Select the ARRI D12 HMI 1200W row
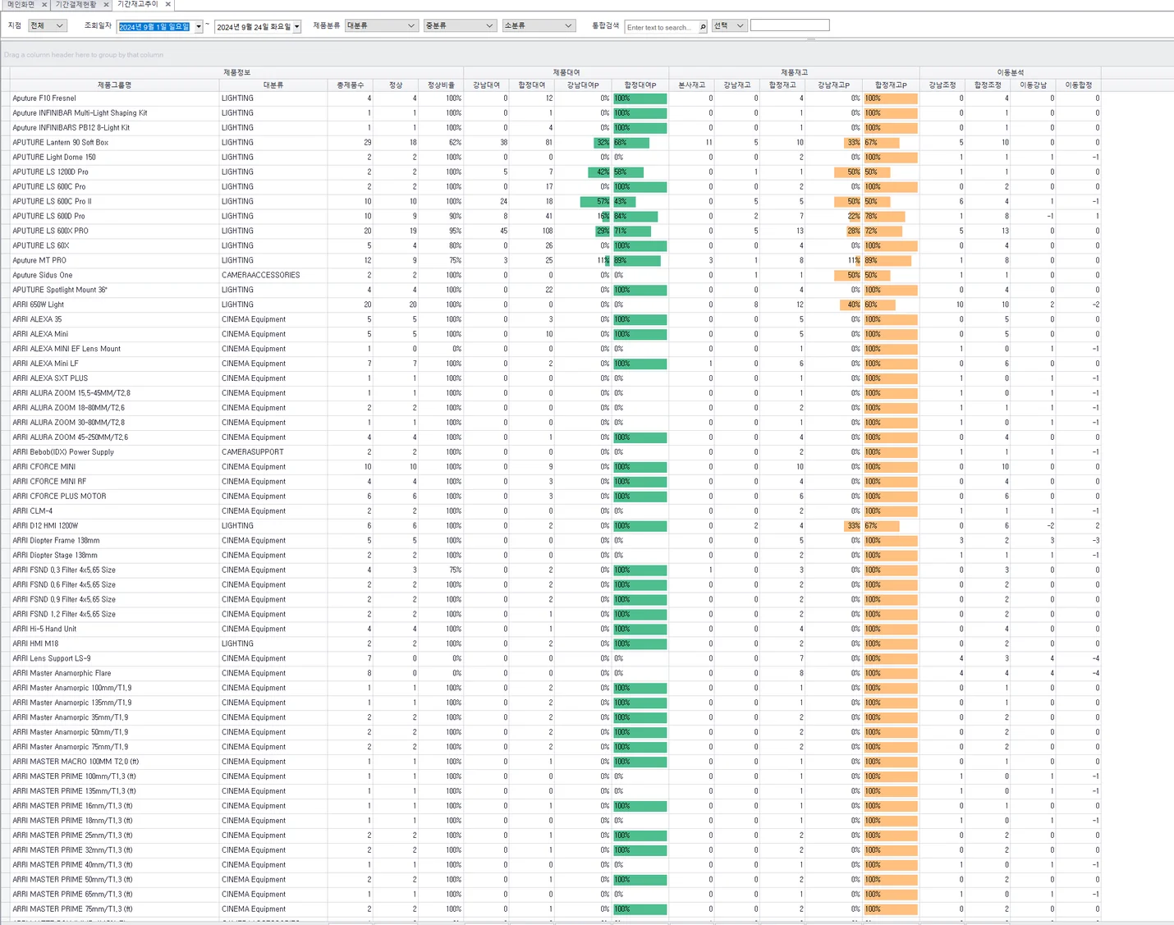1174x925 pixels. [x=45, y=527]
